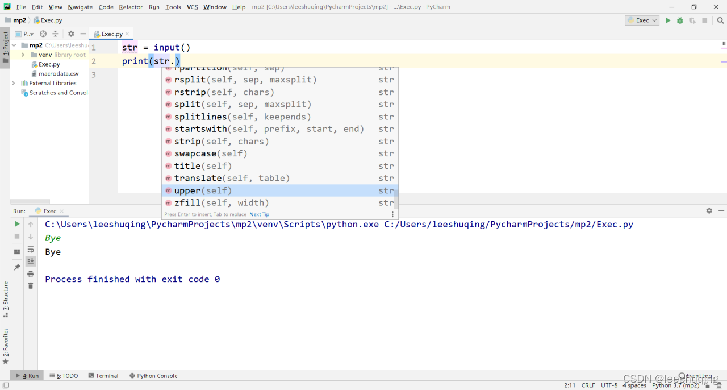This screenshot has width=727, height=390.
Task: Collapse the mp2 project folder
Action: tap(15, 45)
